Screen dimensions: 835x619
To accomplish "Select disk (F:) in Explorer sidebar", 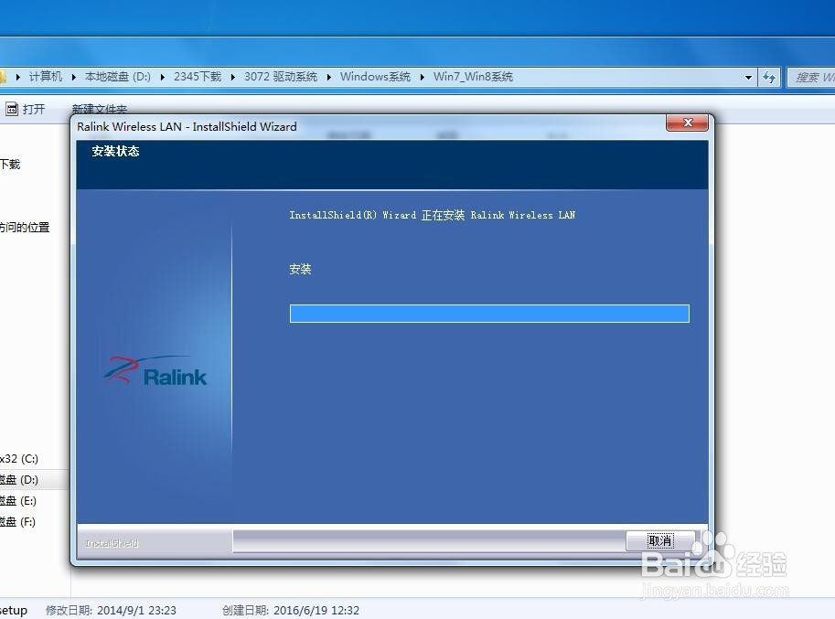I will point(18,521).
